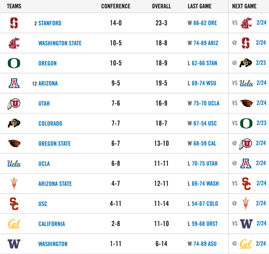The width and height of the screenshot is (269, 254).
Task: Click the USC logo in Teams column
Action: (14, 204)
